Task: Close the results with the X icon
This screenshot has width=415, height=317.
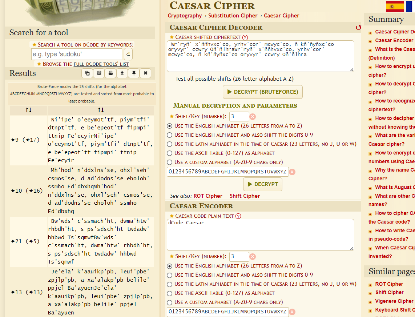Action: click(x=145, y=73)
